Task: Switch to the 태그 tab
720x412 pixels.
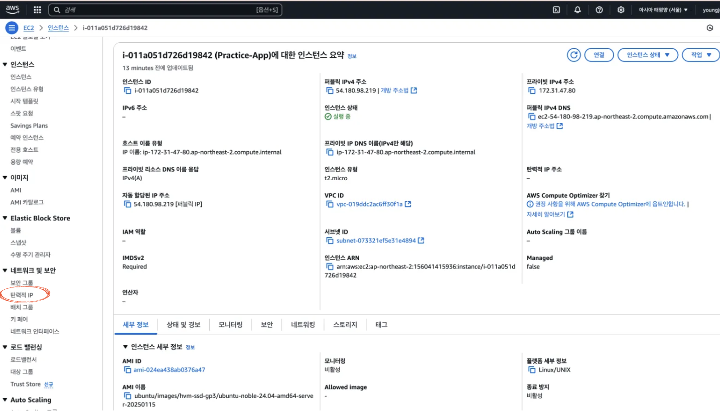Action: pos(381,325)
